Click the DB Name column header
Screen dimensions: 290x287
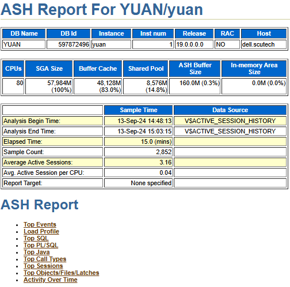click(x=24, y=33)
